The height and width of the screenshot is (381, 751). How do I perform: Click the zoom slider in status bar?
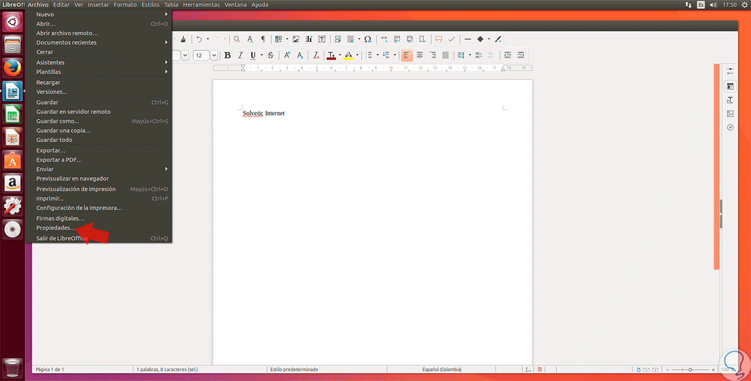pos(690,370)
